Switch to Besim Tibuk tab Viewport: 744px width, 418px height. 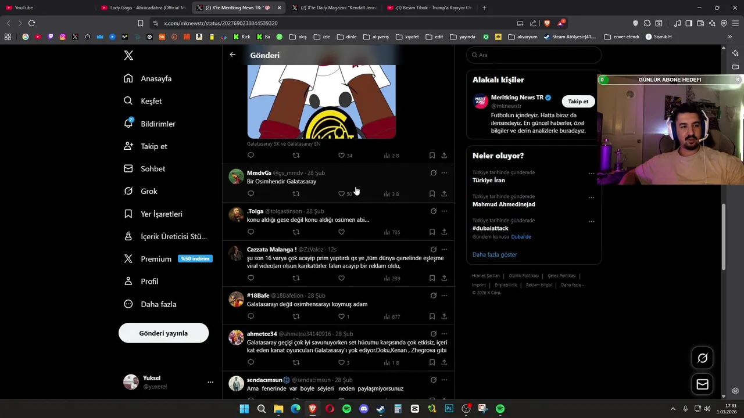pos(429,8)
